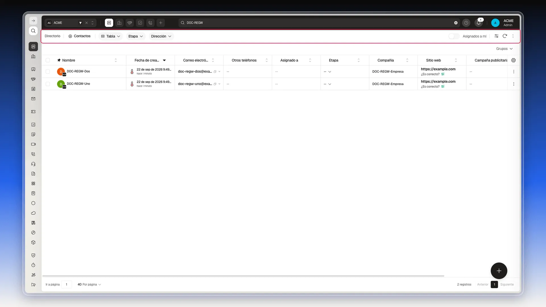Image resolution: width=546 pixels, height=307 pixels.
Task: Click the Directorio breadcrumb
Action: click(x=52, y=36)
